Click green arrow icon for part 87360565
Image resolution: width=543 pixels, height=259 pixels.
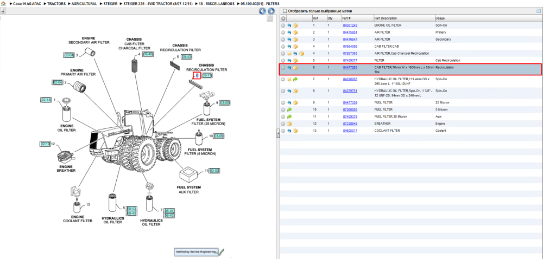click(x=289, y=109)
